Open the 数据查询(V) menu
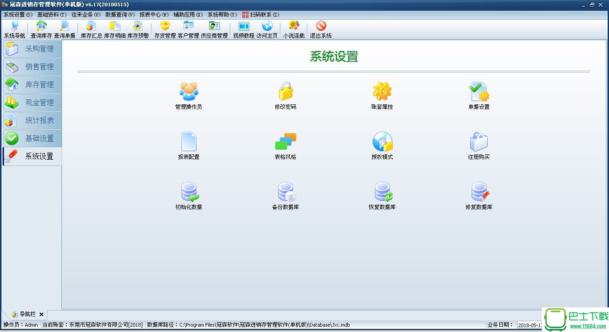The width and height of the screenshot is (609, 332). pos(120,15)
